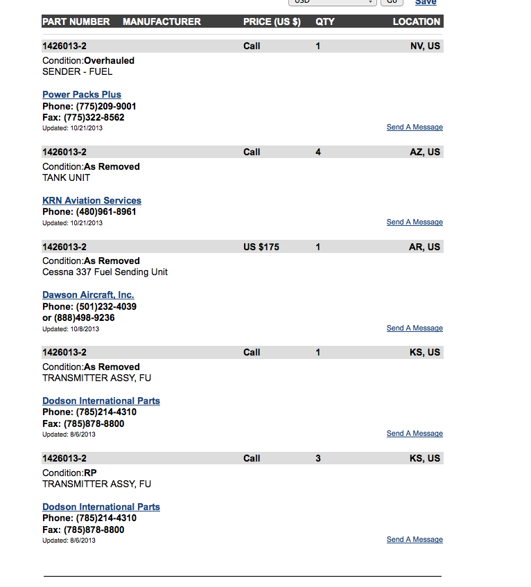Click the PART NUMBER column header

(x=76, y=21)
